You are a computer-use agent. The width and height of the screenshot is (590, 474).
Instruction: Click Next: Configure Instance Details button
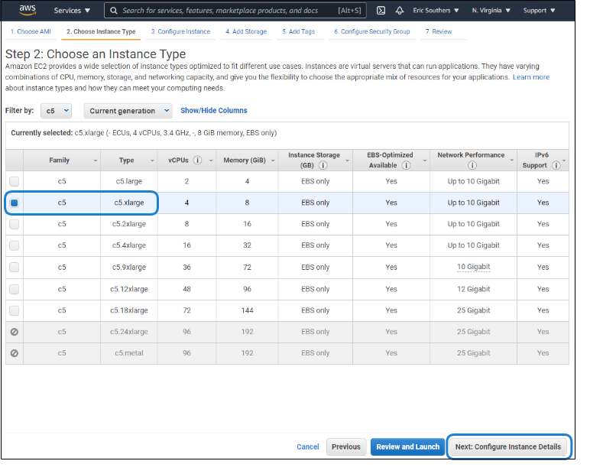tap(508, 446)
